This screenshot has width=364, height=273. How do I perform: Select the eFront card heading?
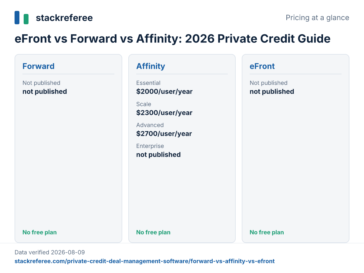[262, 66]
